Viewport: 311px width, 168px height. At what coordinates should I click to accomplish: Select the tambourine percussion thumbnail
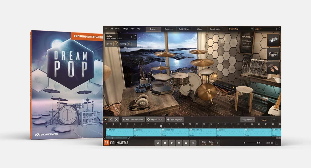273,54
